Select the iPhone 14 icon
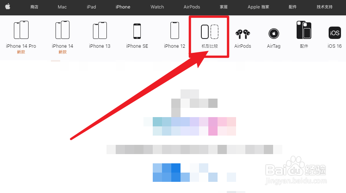The height and width of the screenshot is (193, 346). [62, 30]
